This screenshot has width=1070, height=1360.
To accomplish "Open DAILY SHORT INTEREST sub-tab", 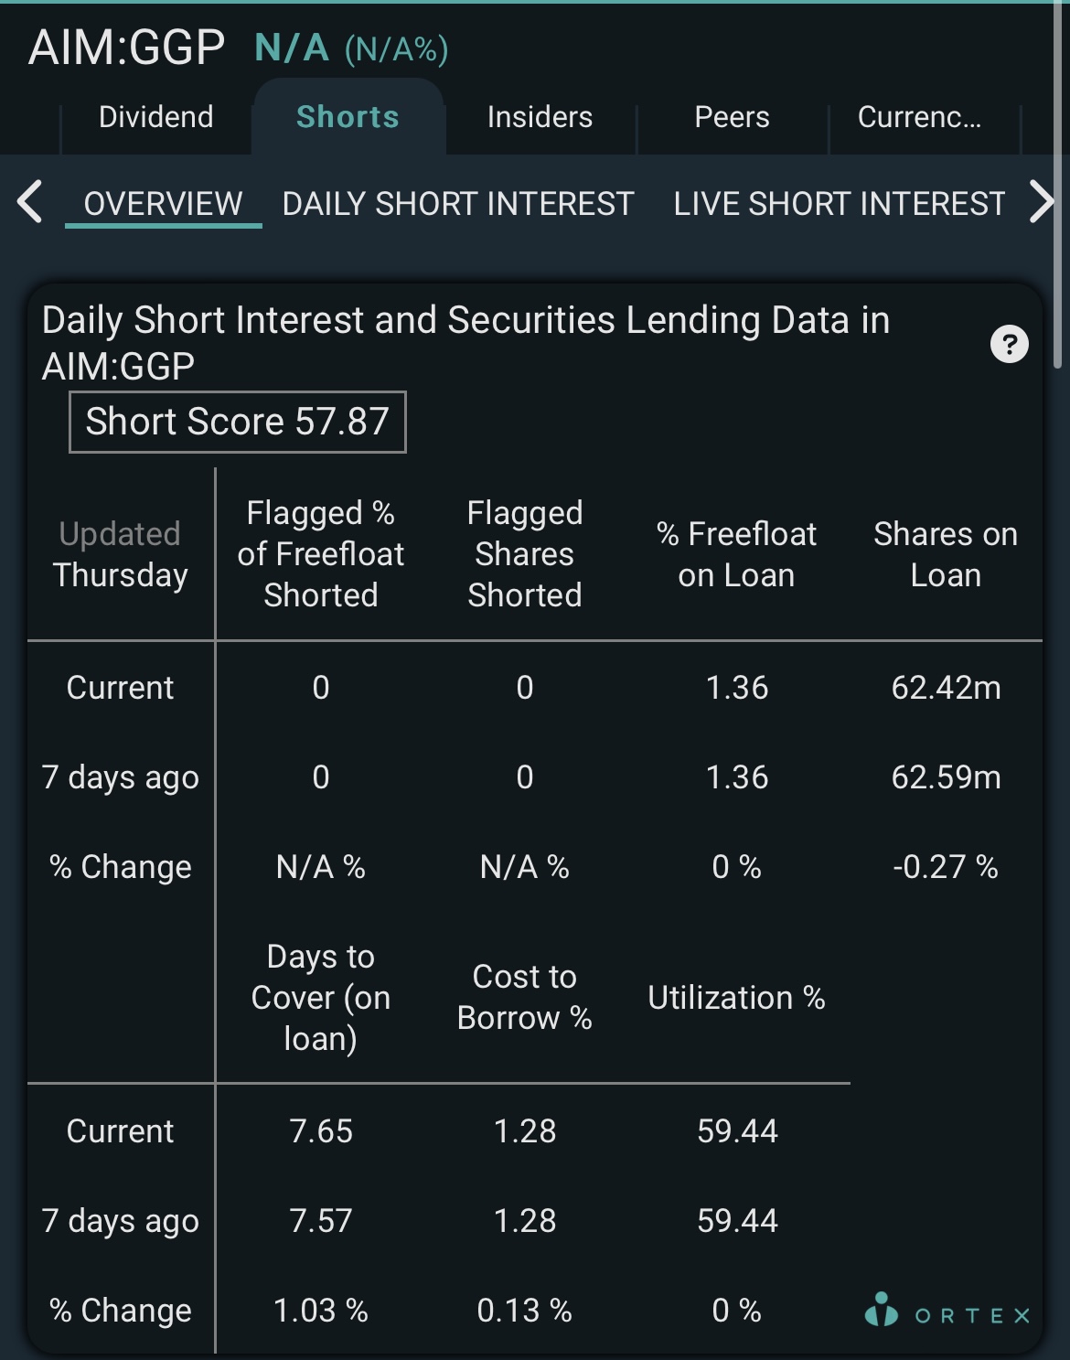I will click(x=458, y=204).
